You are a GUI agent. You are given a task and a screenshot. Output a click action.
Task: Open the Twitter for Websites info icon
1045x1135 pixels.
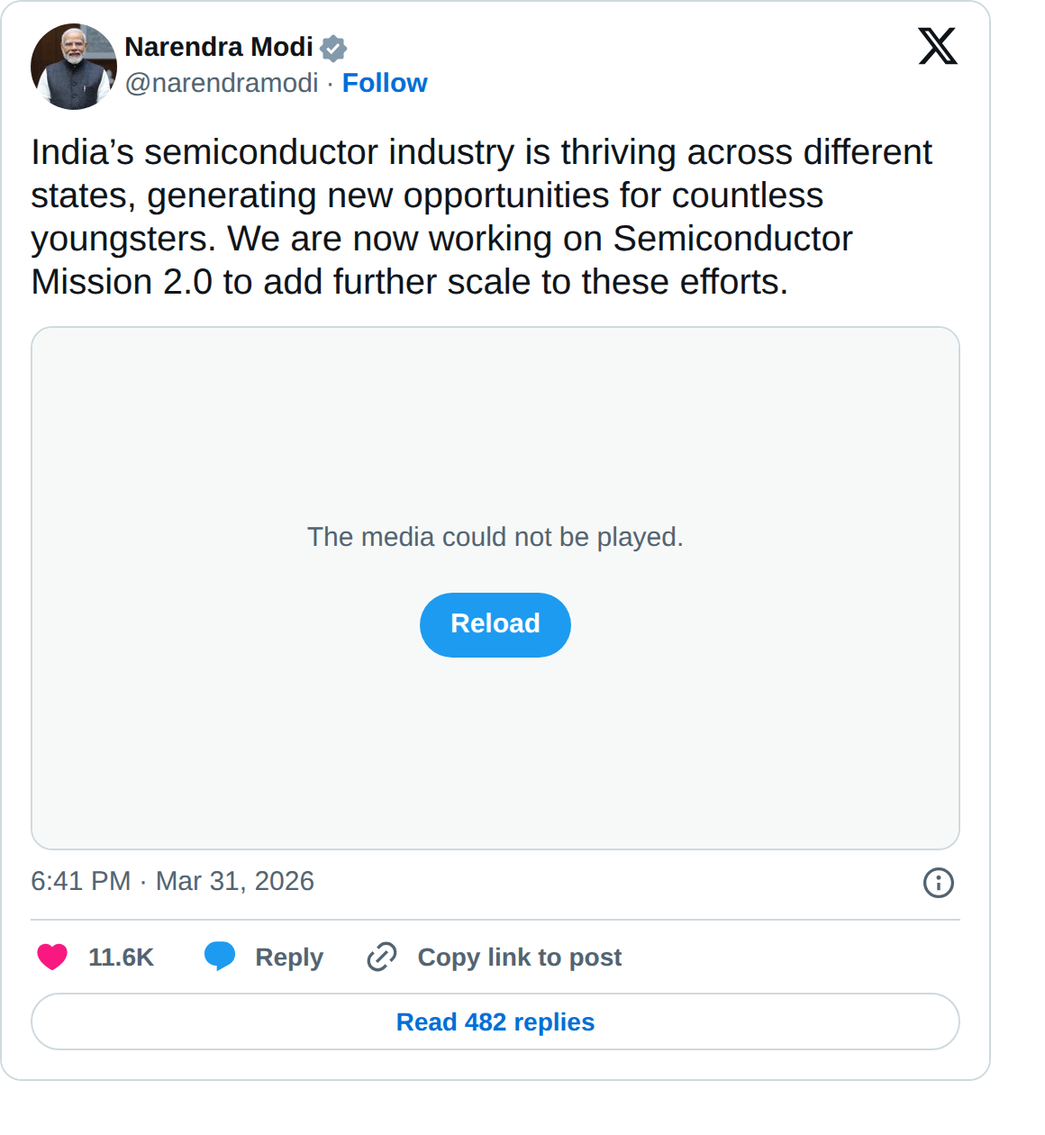tap(938, 883)
